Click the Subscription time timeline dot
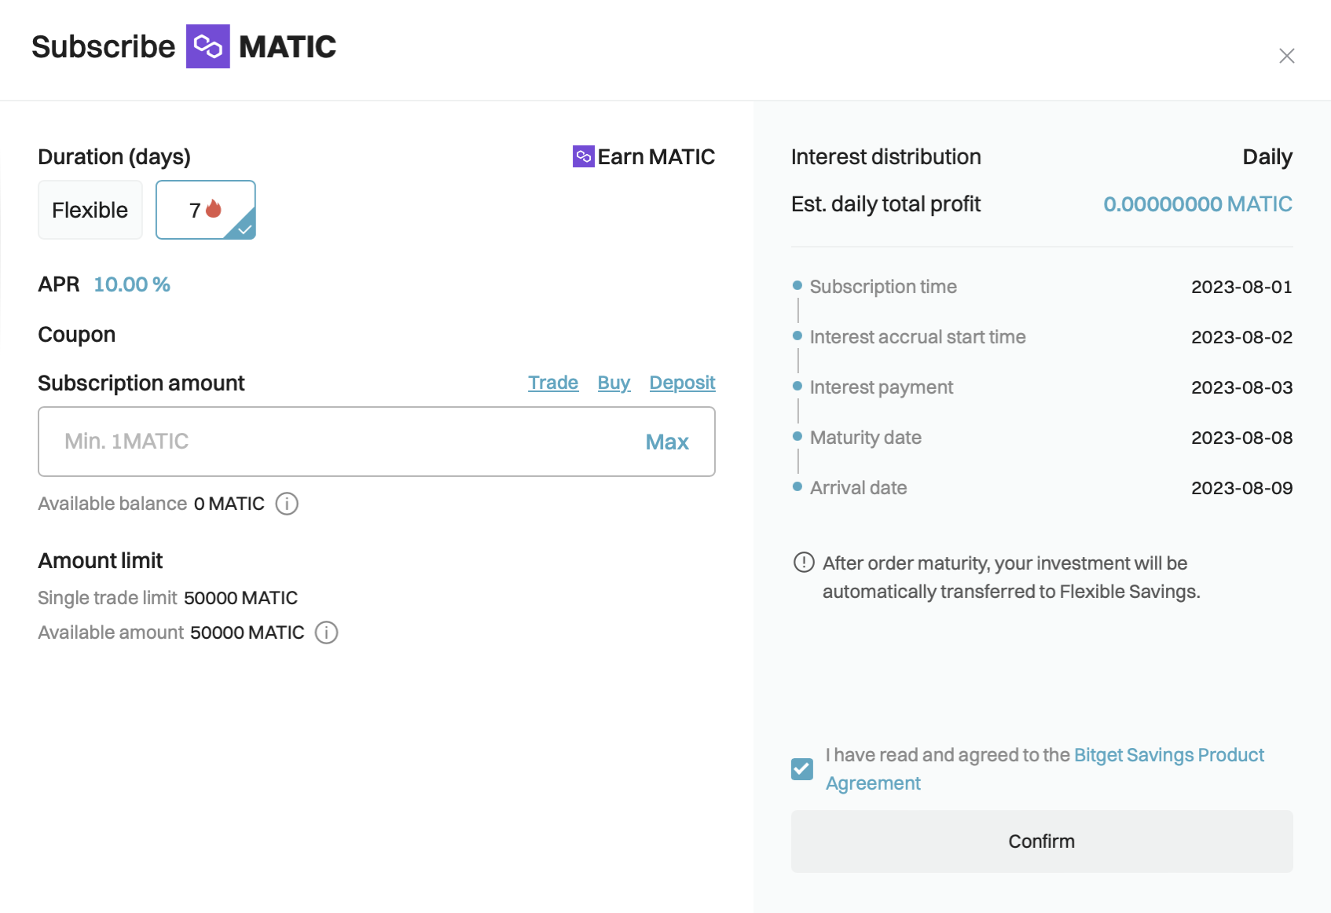This screenshot has height=913, width=1331. (x=797, y=285)
